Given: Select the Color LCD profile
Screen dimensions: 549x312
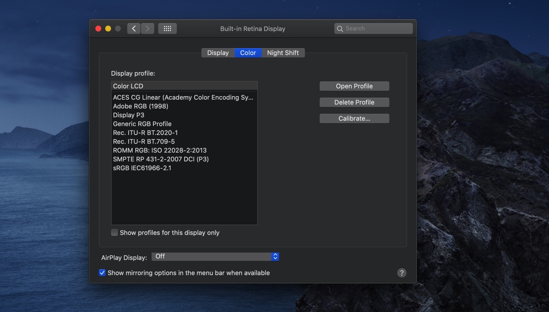Looking at the screenshot, I should 184,86.
